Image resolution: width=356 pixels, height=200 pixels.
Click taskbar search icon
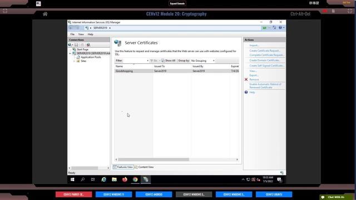83,179
